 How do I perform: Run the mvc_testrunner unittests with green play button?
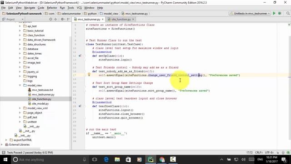click(274, 13)
